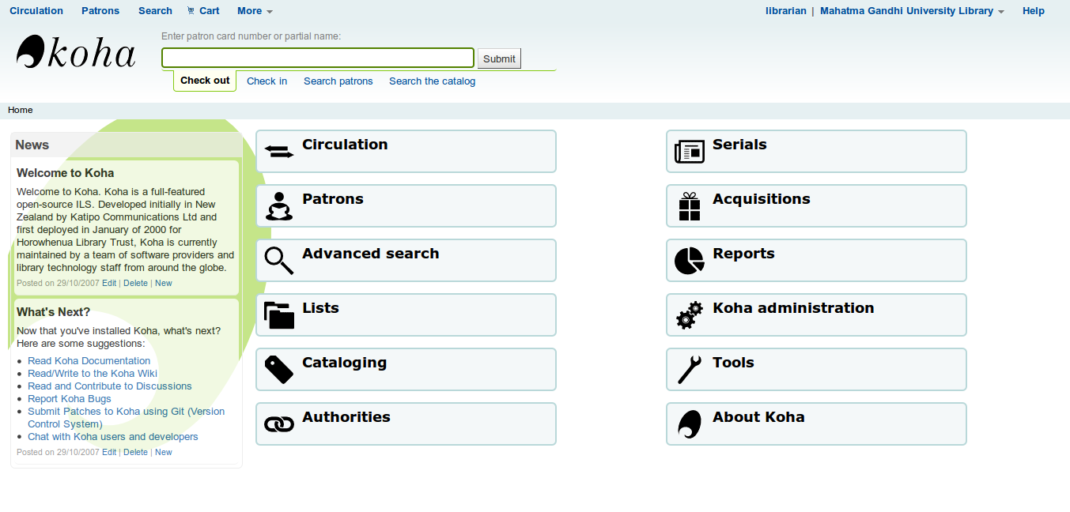1070x512 pixels.
Task: Click the Koha administration gears icon
Action: [689, 314]
